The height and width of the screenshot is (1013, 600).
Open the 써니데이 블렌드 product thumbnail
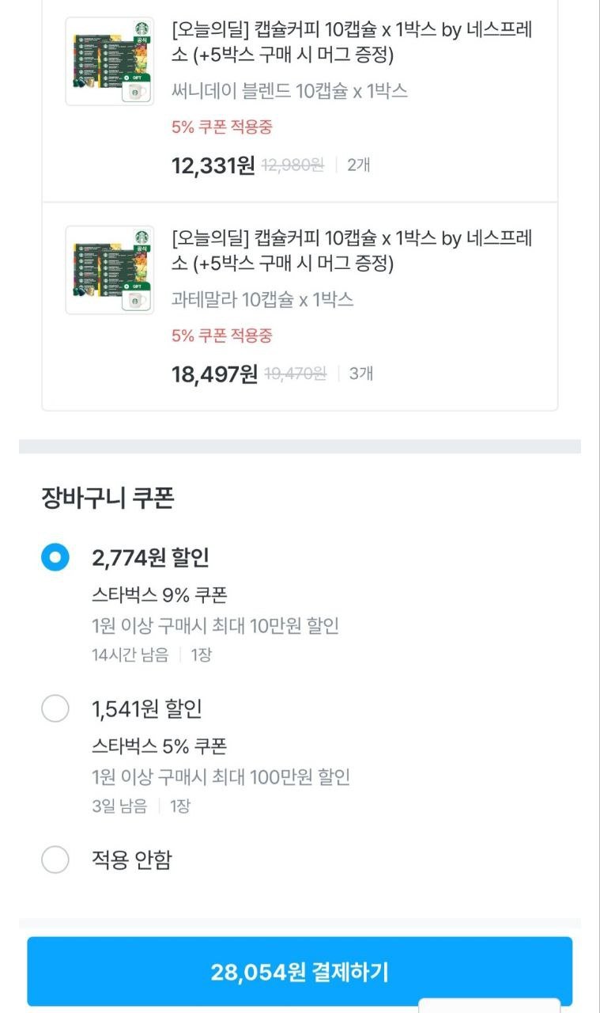coord(109,61)
